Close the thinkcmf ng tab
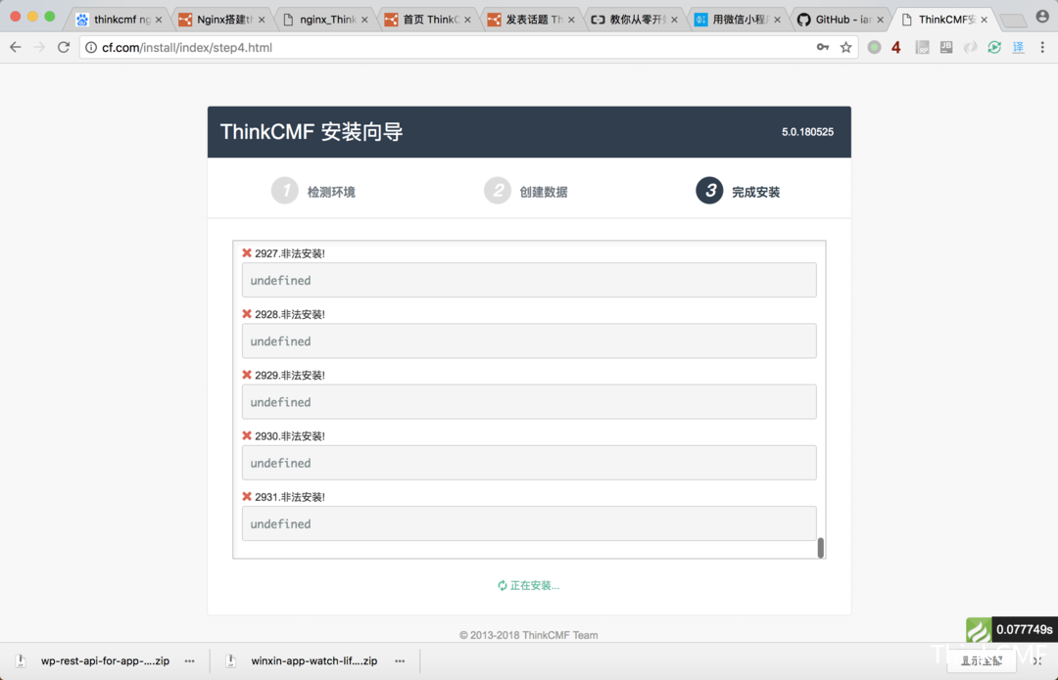The image size is (1058, 680). 160,20
